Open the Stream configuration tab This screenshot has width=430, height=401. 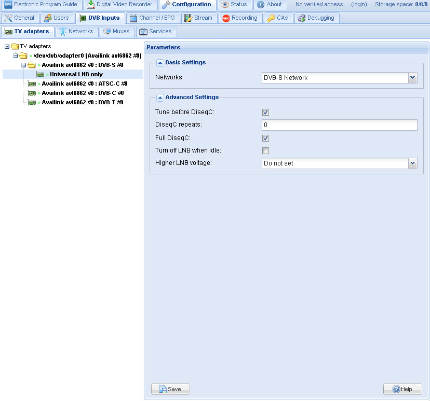(199, 18)
